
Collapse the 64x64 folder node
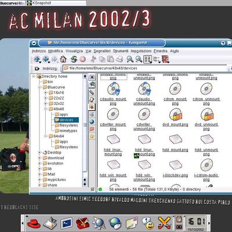(x=46, y=136)
